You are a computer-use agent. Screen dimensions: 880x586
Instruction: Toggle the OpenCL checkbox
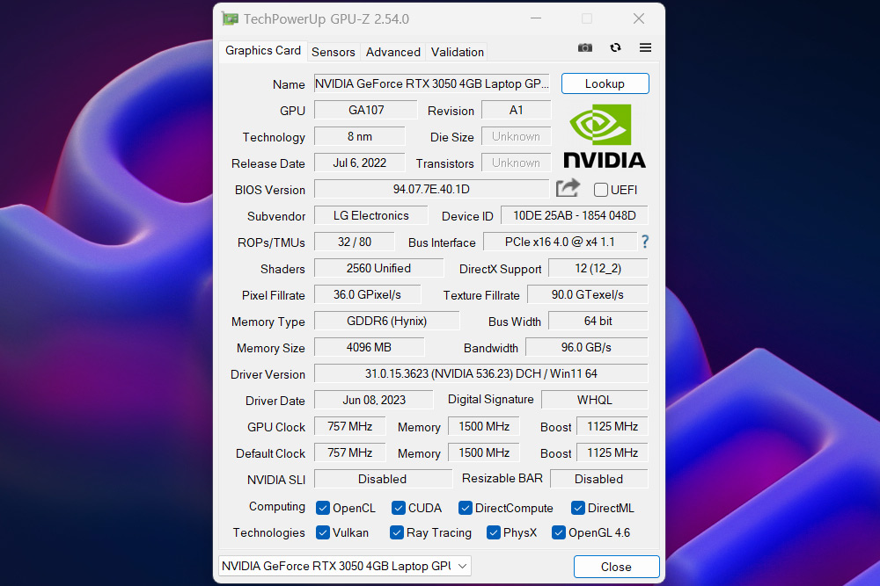323,508
